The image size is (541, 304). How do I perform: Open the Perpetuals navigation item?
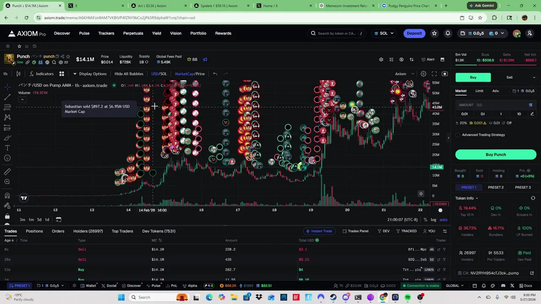[x=133, y=33]
